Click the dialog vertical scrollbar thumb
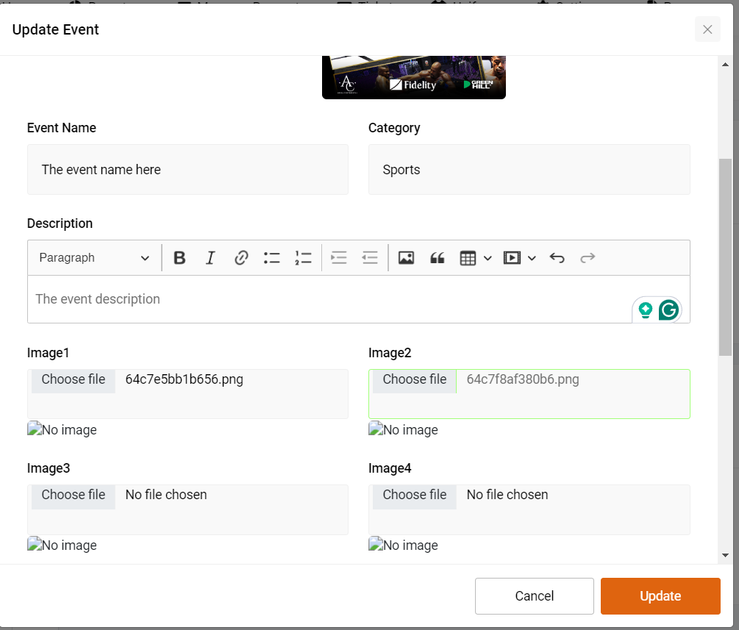 click(725, 257)
